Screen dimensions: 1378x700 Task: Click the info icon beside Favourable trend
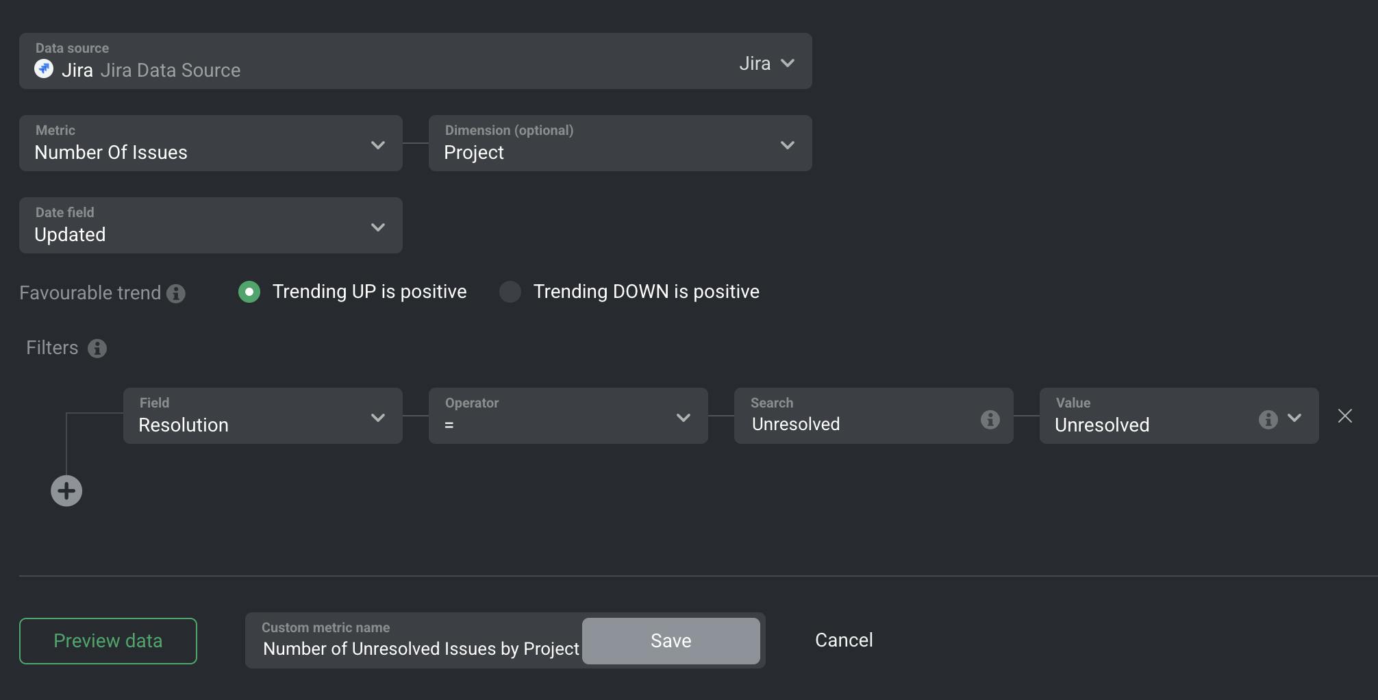pos(176,293)
